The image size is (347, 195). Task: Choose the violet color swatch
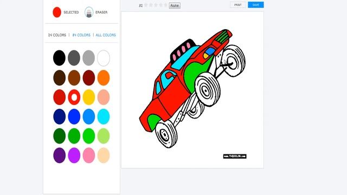[74, 155]
